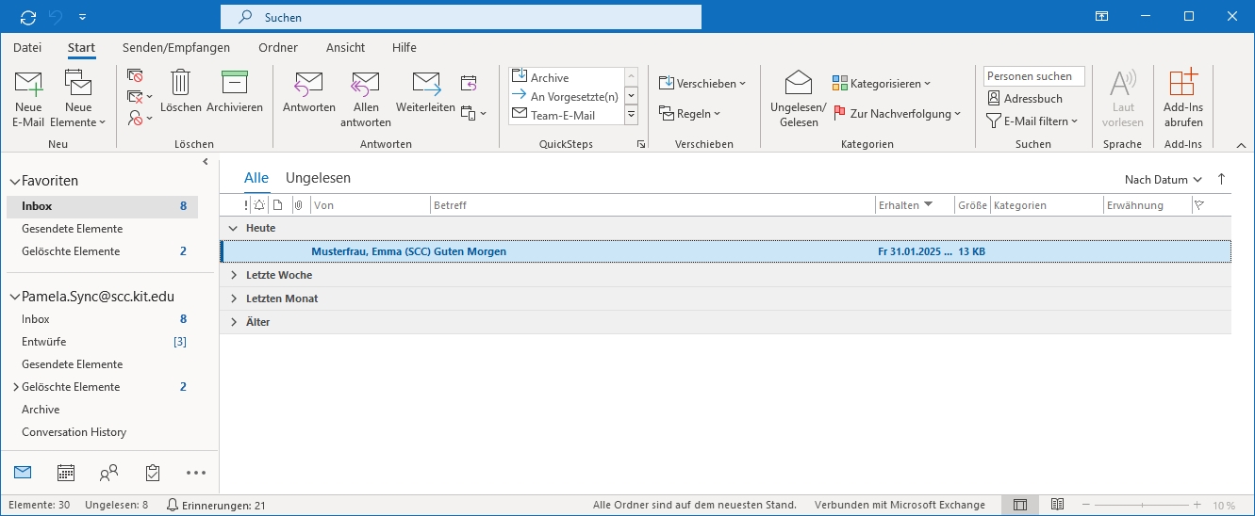Image resolution: width=1255 pixels, height=516 pixels.
Task: Expand Gelöschte Elemente in the account tree
Action: 15,387
